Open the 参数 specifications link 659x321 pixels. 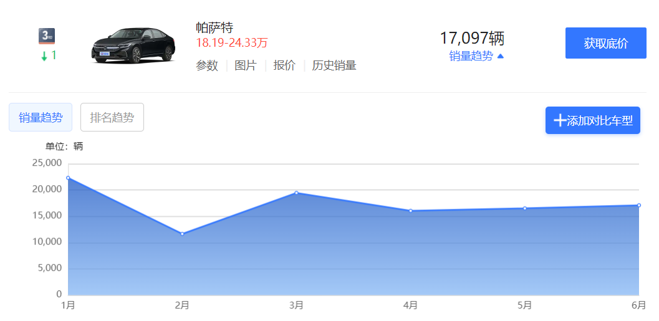pos(207,65)
